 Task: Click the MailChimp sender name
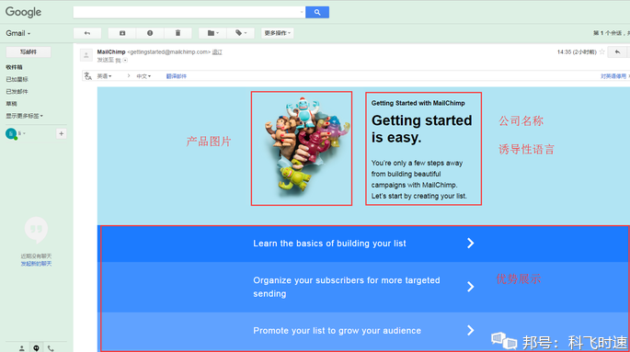coord(111,51)
